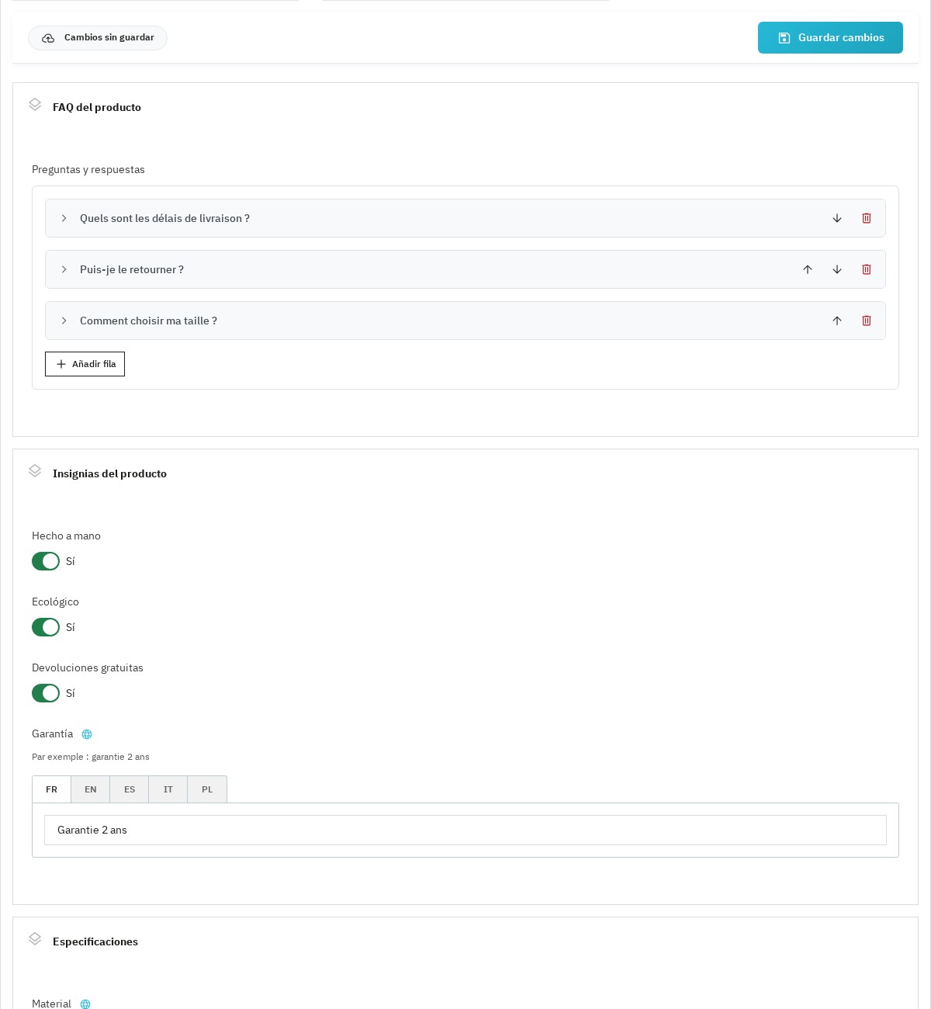The height and width of the screenshot is (1009, 931).
Task: Expand the 'Comment choisir ma taille ?' row
Action: (64, 321)
